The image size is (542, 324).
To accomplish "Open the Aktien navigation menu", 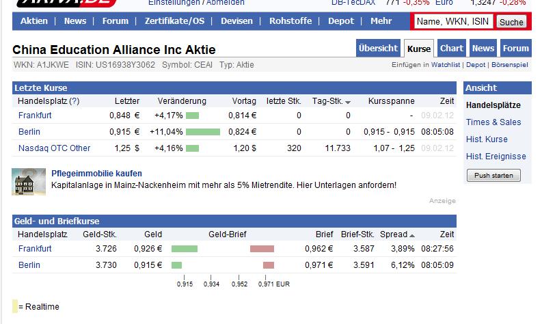I will [34, 21].
